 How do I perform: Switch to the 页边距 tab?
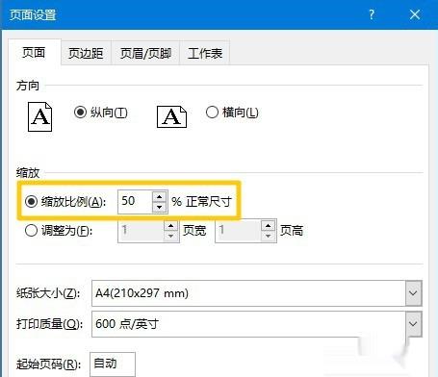(x=86, y=53)
